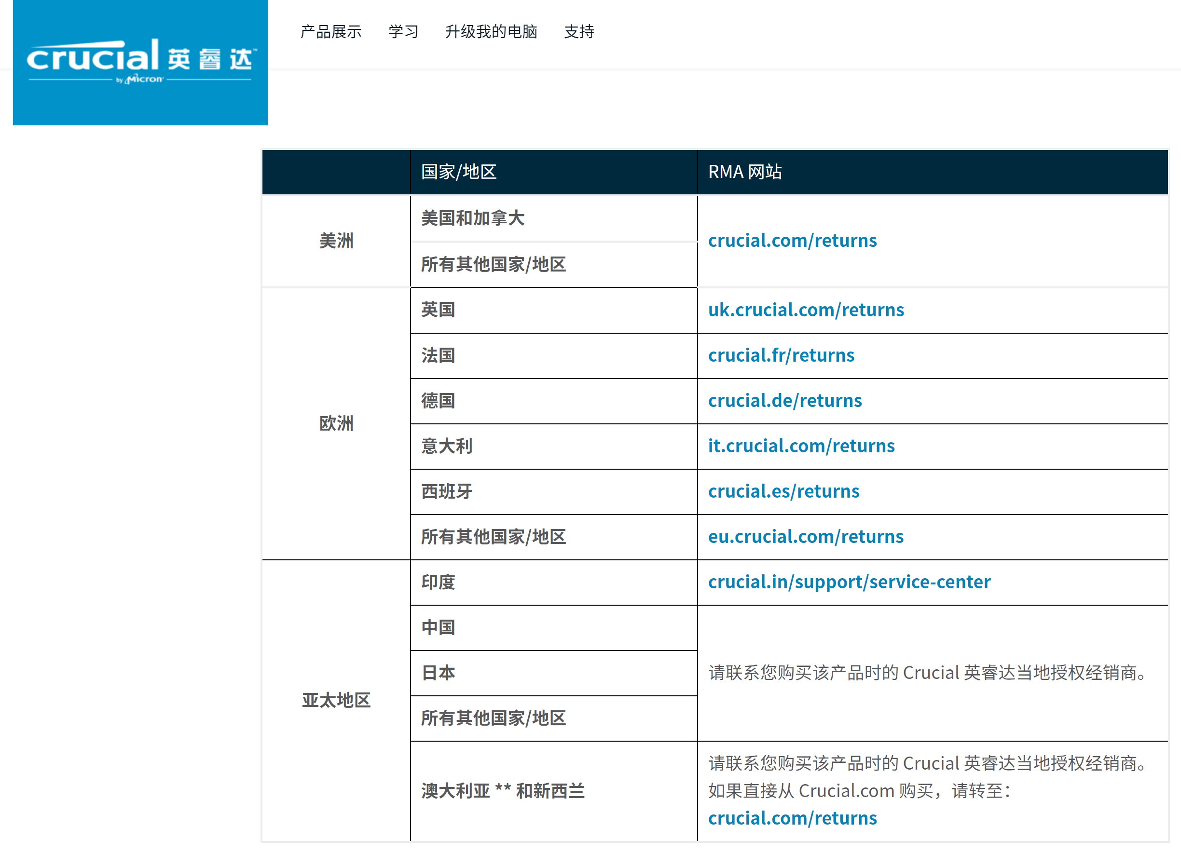Open the it.crucial.com/returns link

click(801, 446)
